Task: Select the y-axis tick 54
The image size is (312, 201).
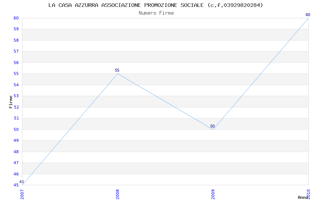Action: coord(16,85)
